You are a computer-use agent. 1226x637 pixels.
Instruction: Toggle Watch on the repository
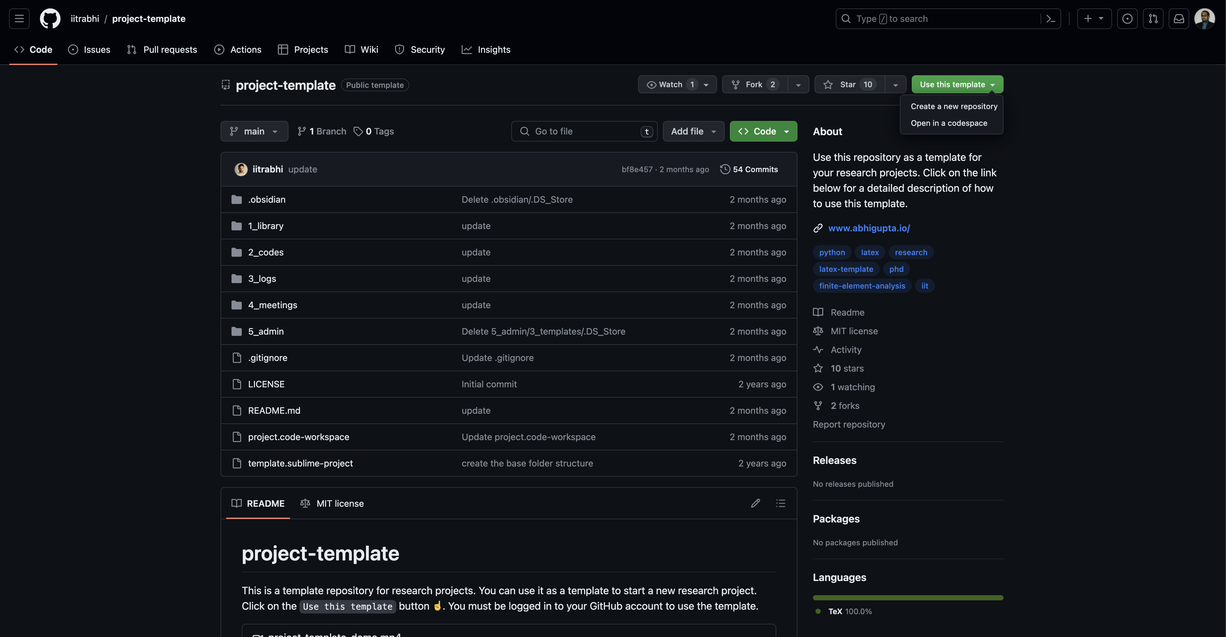click(x=671, y=84)
